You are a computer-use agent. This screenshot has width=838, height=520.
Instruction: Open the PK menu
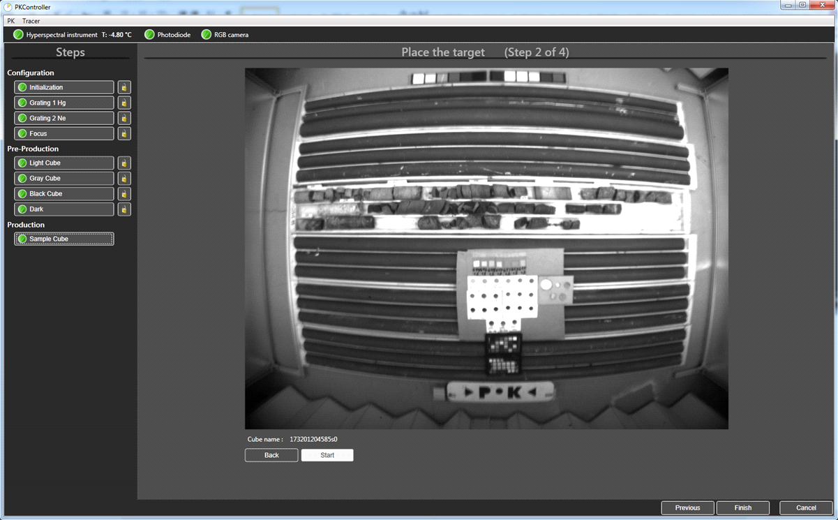10,21
